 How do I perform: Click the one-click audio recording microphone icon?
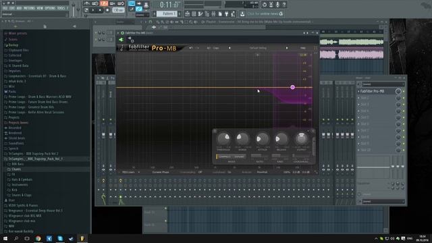point(277,5)
